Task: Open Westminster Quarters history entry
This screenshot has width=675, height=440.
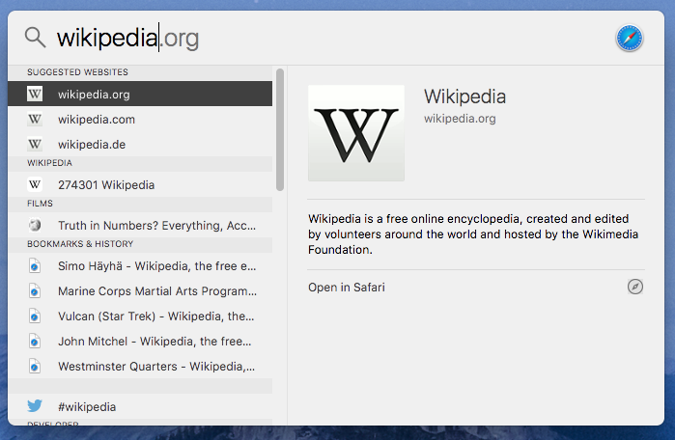Action: tap(140, 366)
